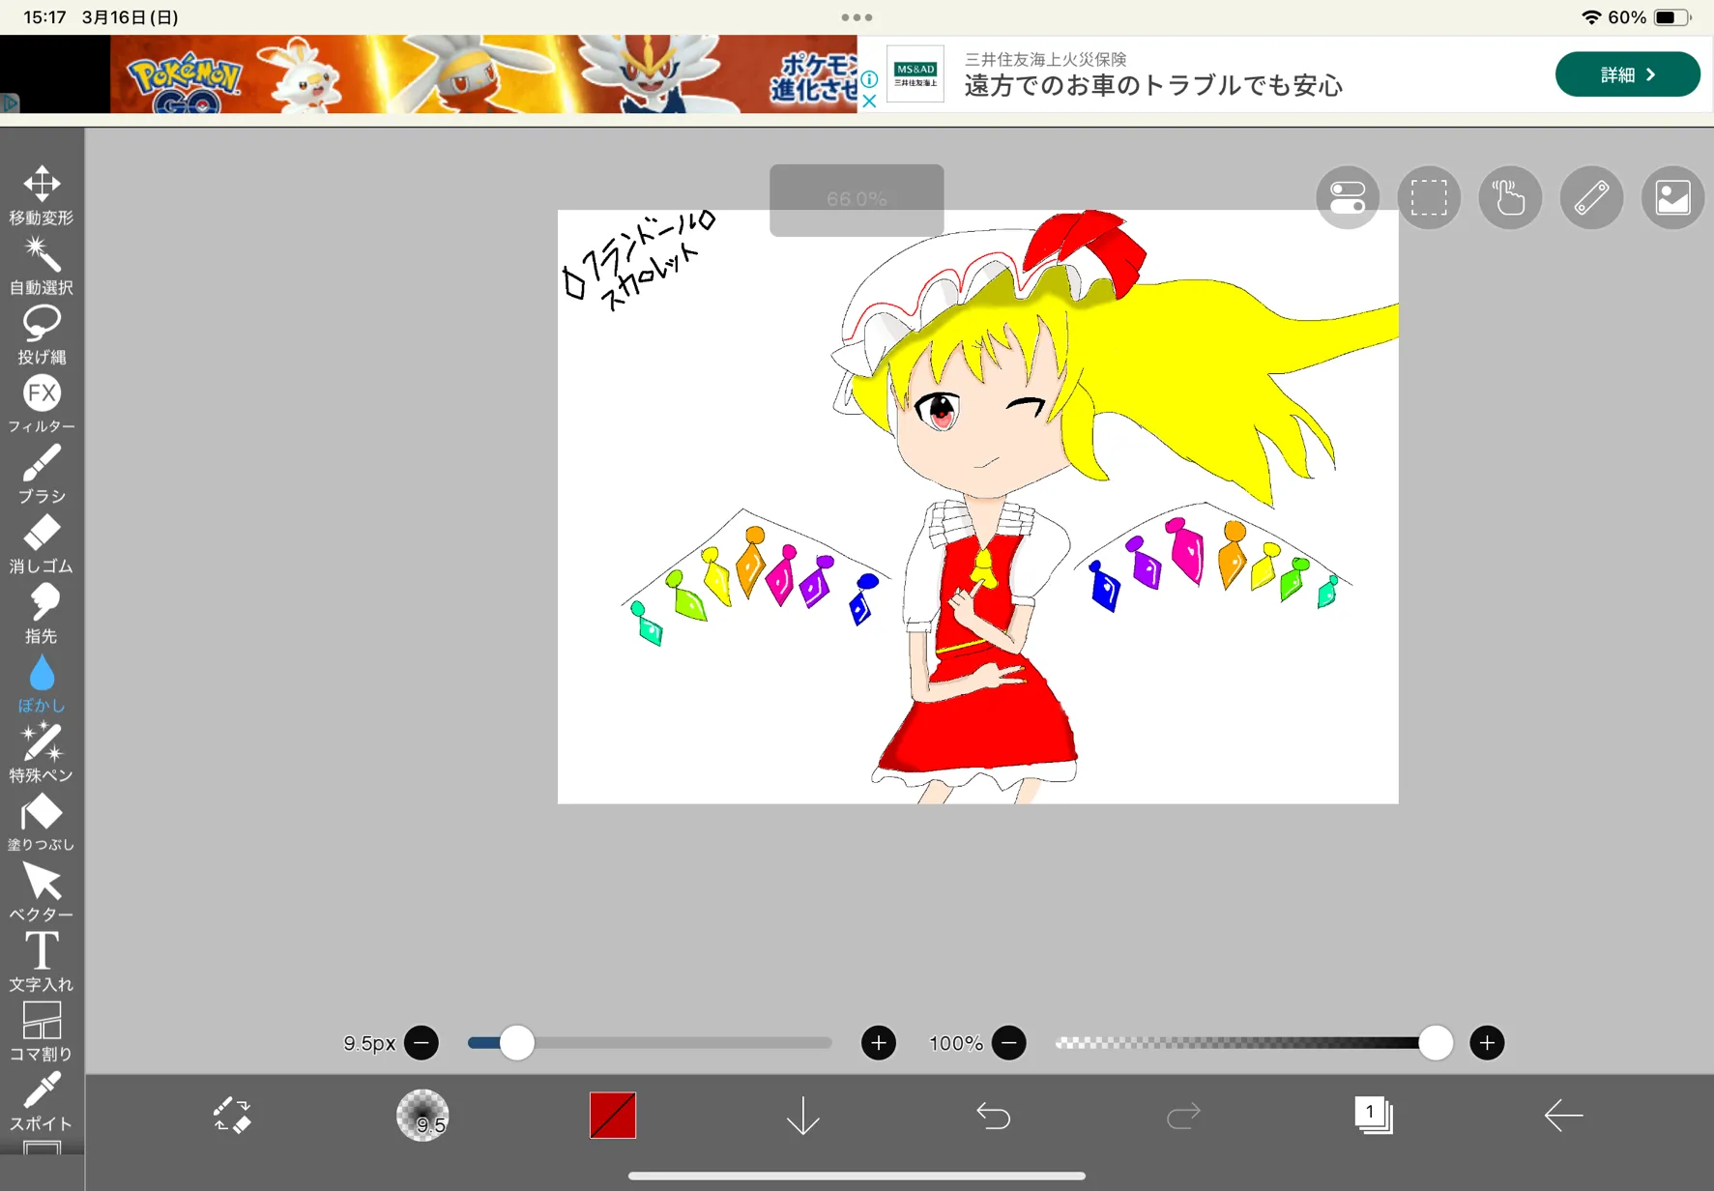The height and width of the screenshot is (1191, 1714).
Task: Select the 指先 smudge tool
Action: coord(42,613)
